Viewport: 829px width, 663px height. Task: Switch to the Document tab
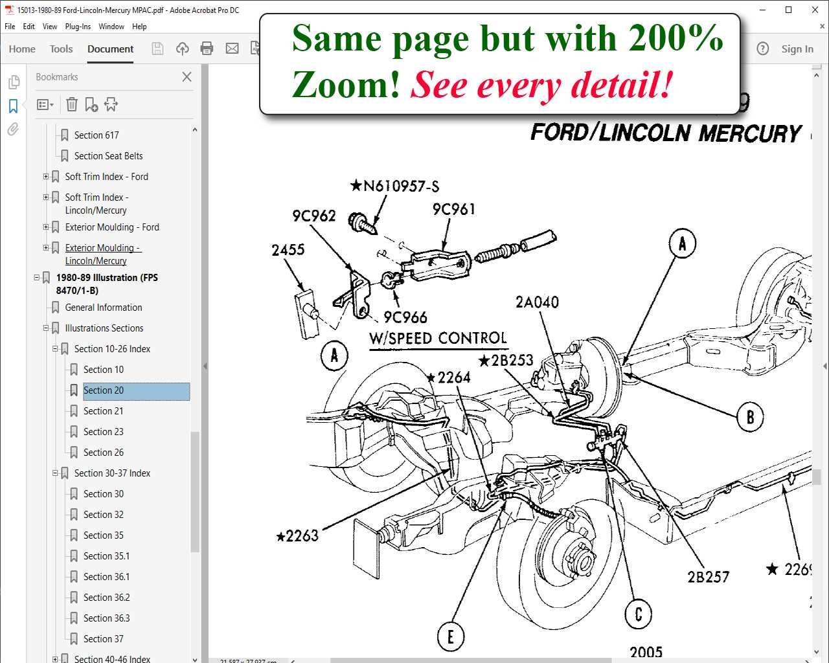click(111, 49)
